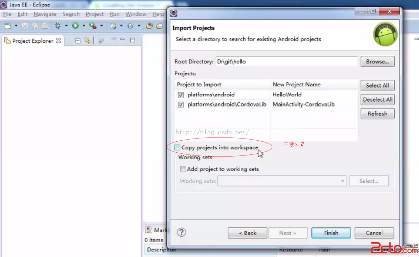Expand the New Web Project dropdown arrow
This screenshot has height=257, width=419.
121,26
